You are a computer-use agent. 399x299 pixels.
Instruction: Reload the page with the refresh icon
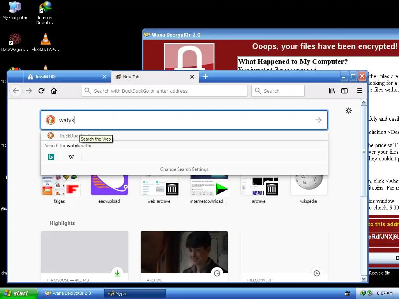tap(41, 91)
